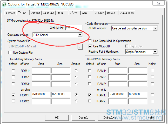168x124 pixels.
Task: Click the System Viewer File path field
Action: pos(43,47)
